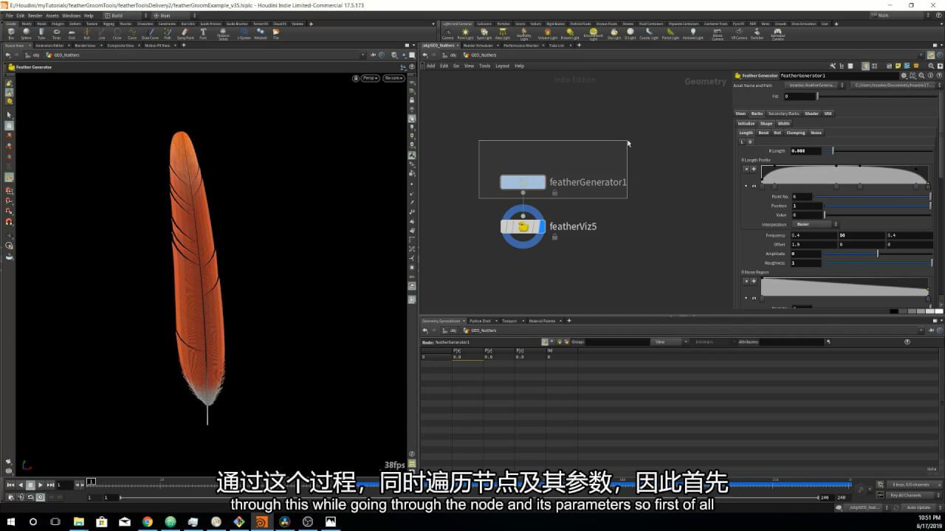Switch to the Barbs parameter tab
Screen dimensions: 945x531
757,114
